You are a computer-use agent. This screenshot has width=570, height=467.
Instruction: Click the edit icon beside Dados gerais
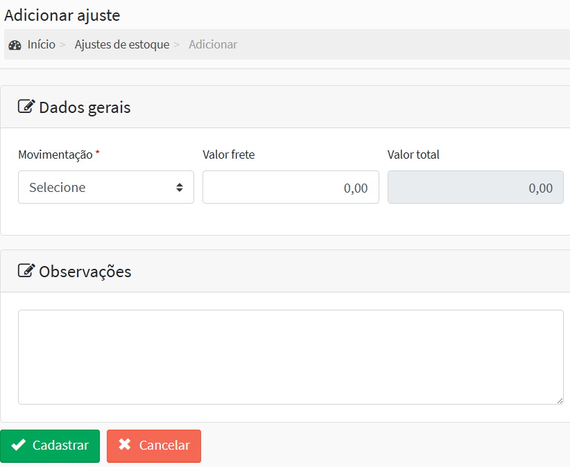(x=26, y=107)
